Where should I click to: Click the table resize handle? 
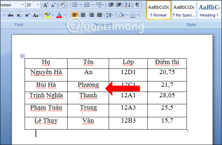coord(188,131)
